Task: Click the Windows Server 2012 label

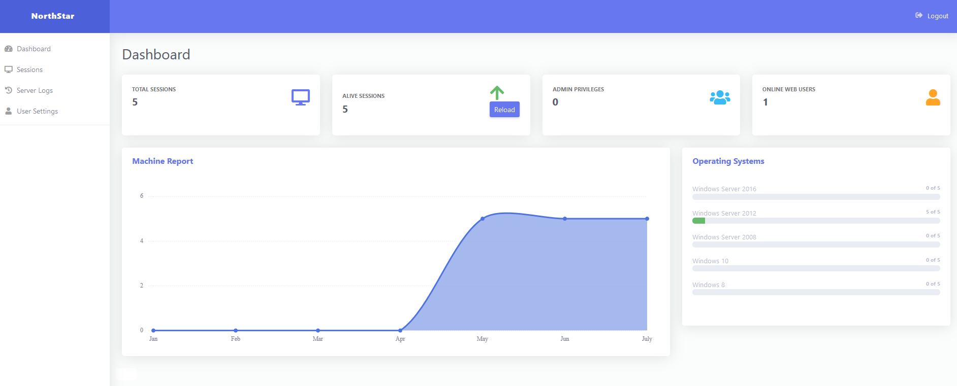Action: [x=724, y=213]
